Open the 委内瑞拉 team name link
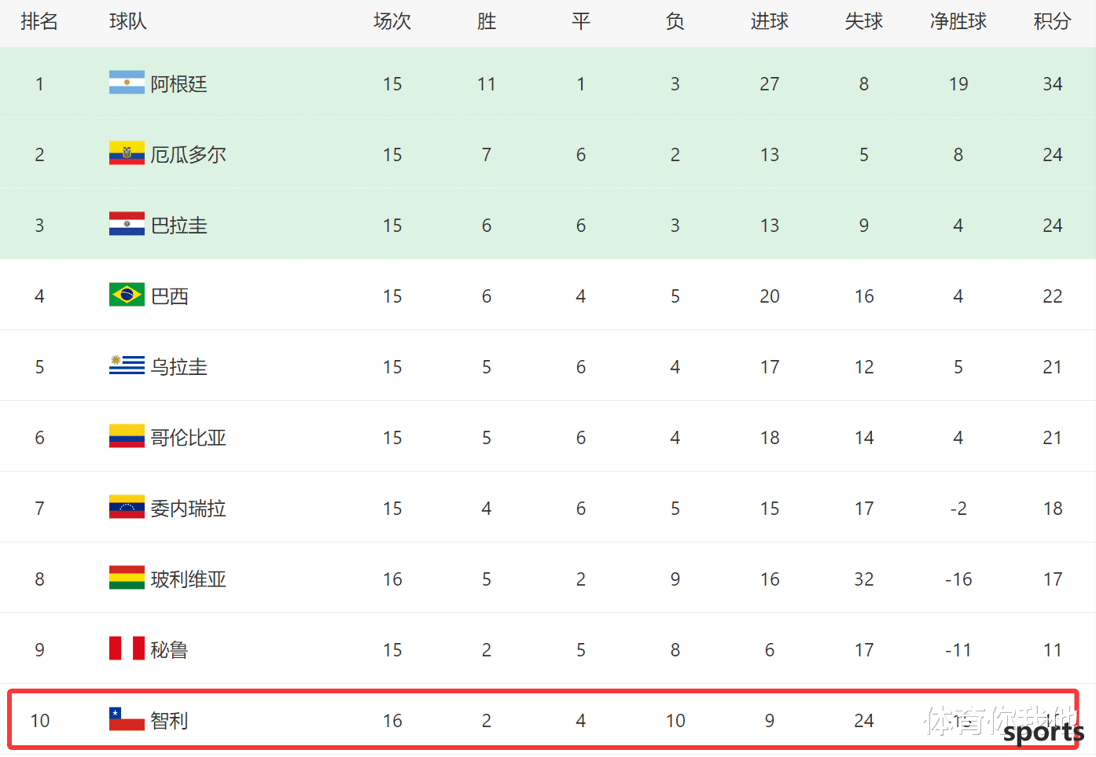Screen dimensions: 1096x757 coord(189,509)
